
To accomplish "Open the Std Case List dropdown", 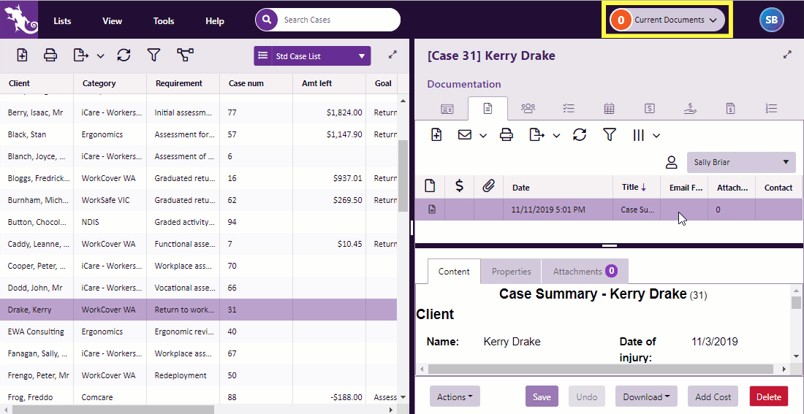I will [x=312, y=56].
